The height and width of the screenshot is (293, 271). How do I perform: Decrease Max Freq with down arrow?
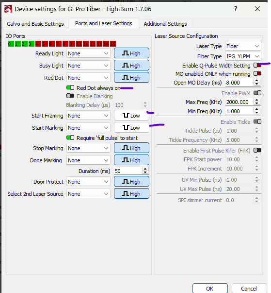pyautogui.click(x=256, y=104)
